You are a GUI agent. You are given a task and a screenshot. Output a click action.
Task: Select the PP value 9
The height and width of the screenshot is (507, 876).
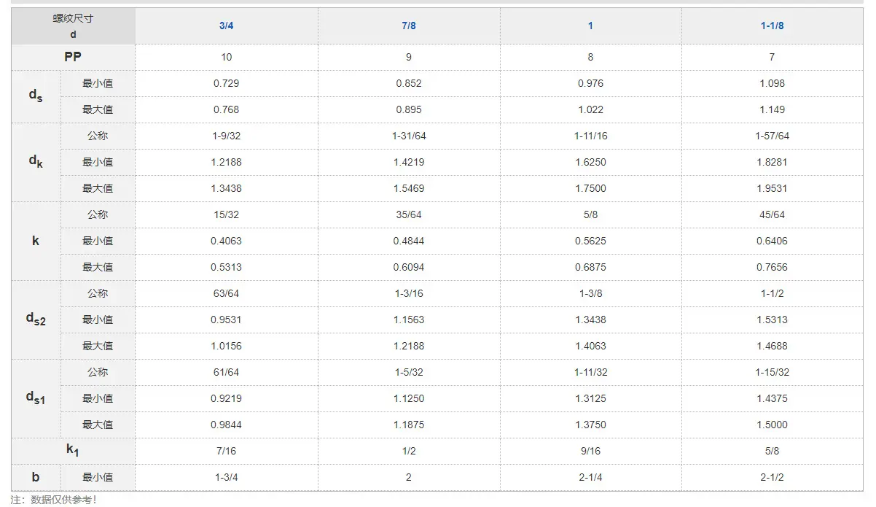409,57
